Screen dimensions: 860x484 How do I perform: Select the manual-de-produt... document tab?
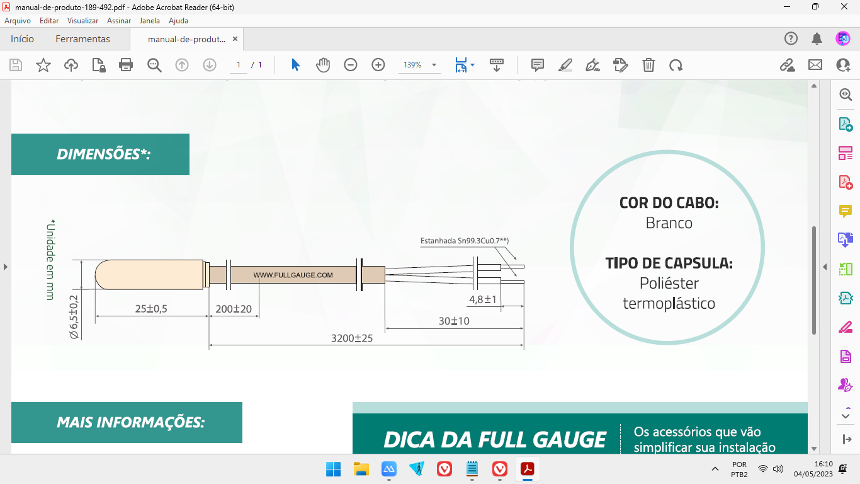point(186,39)
